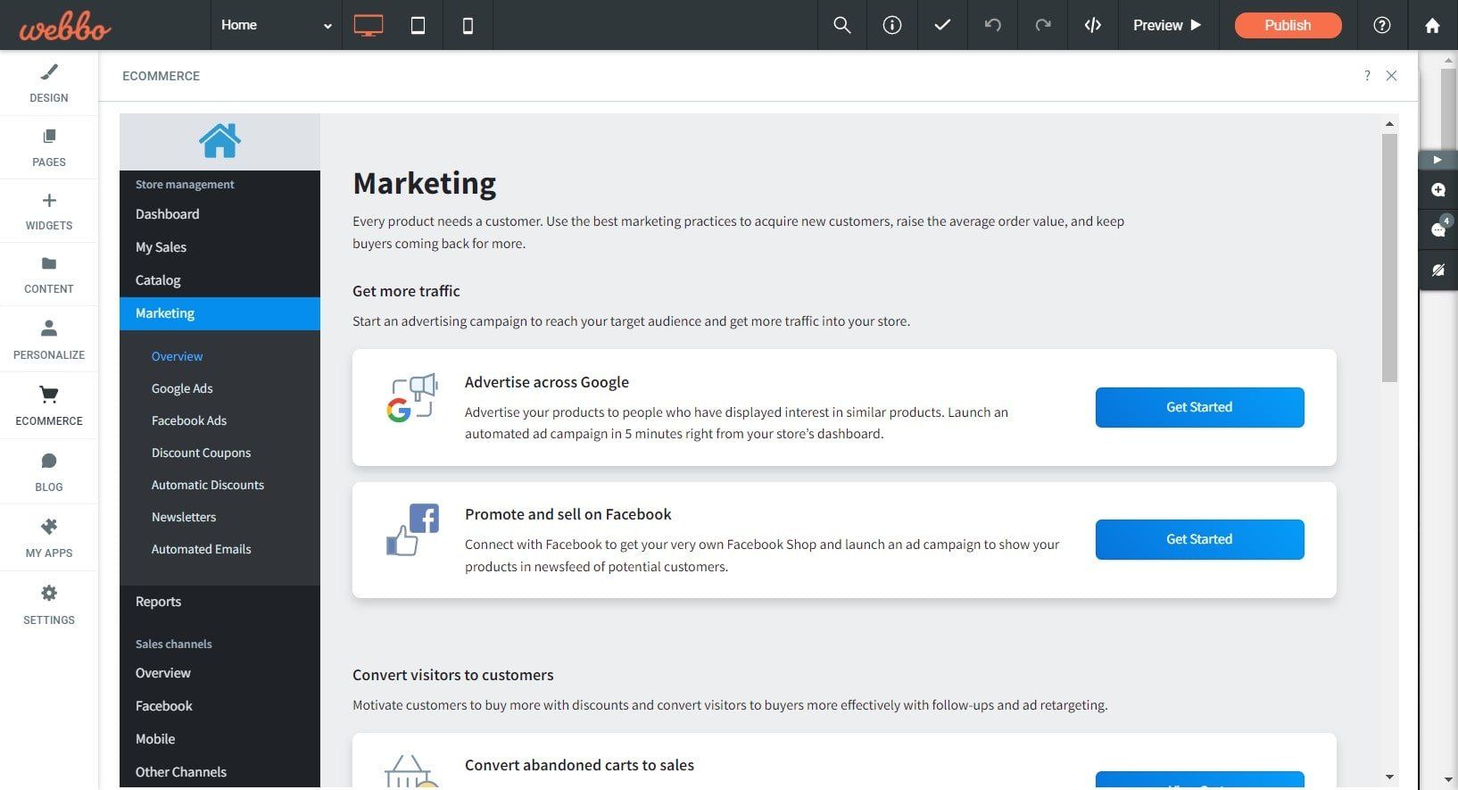The width and height of the screenshot is (1458, 790).
Task: Open the Personalize panel
Action: coord(49,339)
